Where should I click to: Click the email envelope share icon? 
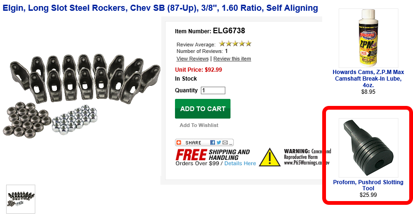click(x=225, y=142)
